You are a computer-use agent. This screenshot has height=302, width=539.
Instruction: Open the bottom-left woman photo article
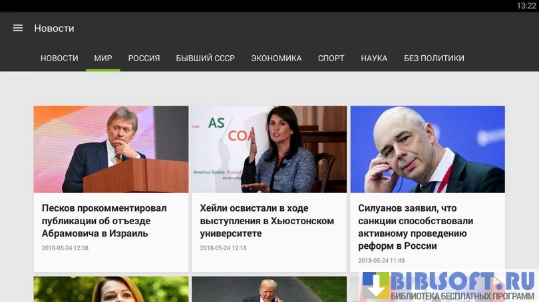click(111, 289)
